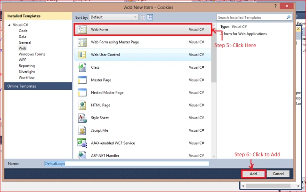
Task: Open the Sort by Default dropdown
Action: (113, 17)
